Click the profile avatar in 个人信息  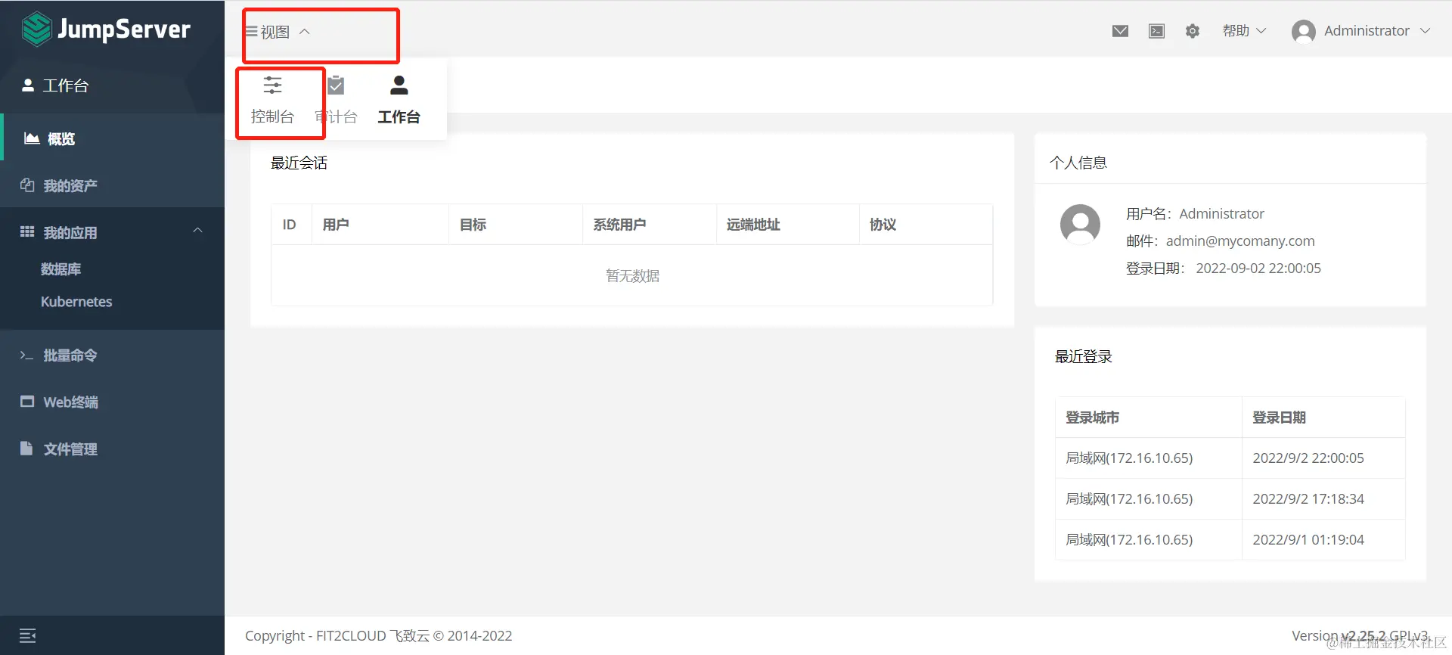[1080, 225]
